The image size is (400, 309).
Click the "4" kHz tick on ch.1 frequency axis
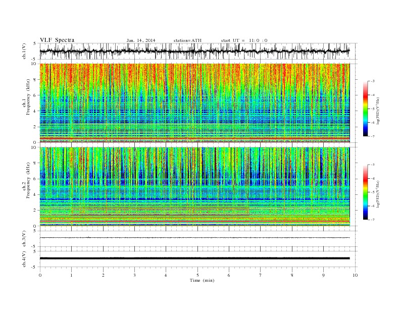coord(35,111)
